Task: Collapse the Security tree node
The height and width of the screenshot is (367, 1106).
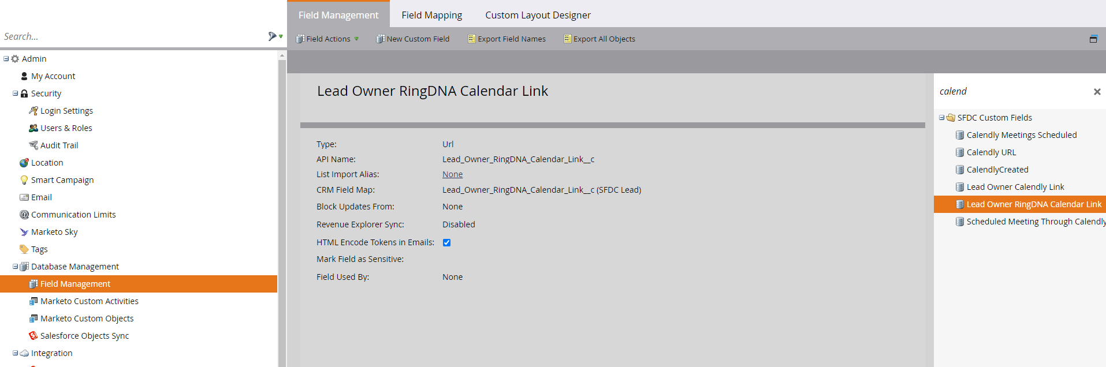Action: coord(16,93)
